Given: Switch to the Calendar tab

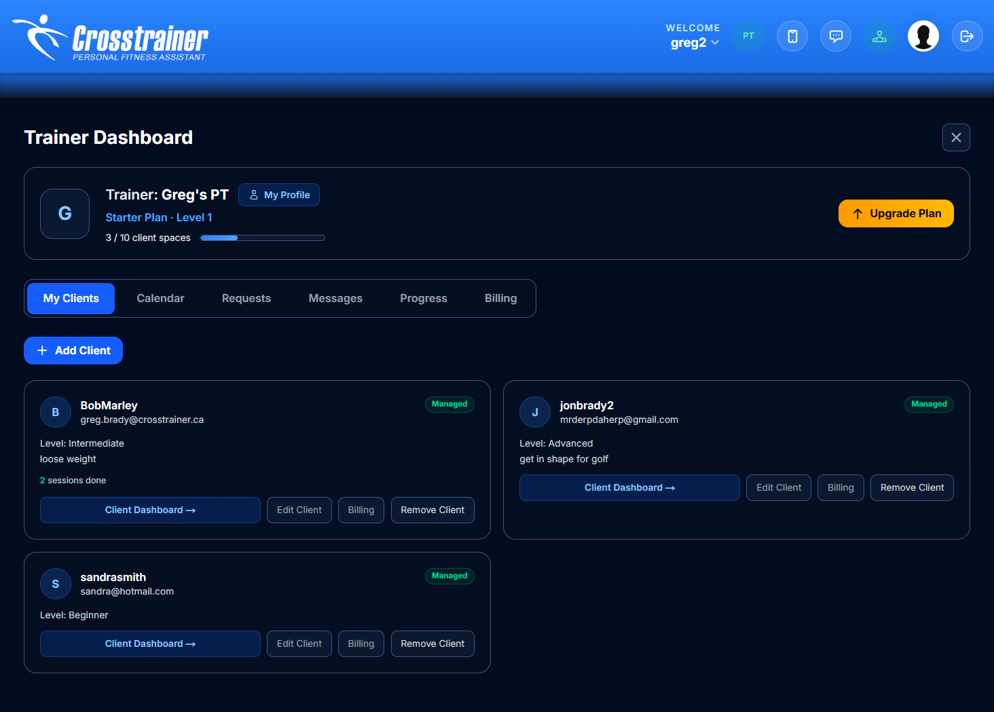Looking at the screenshot, I should (160, 299).
